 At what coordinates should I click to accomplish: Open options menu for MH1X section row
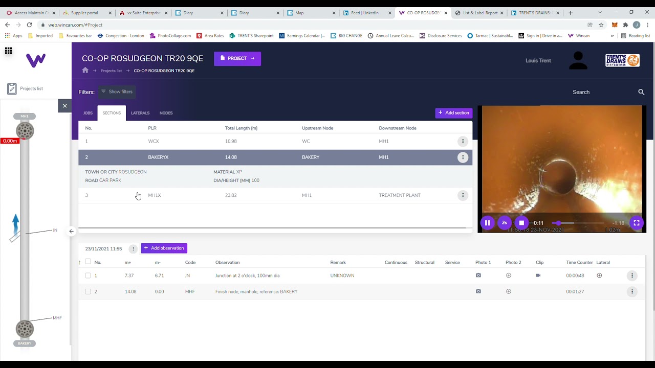point(463,195)
